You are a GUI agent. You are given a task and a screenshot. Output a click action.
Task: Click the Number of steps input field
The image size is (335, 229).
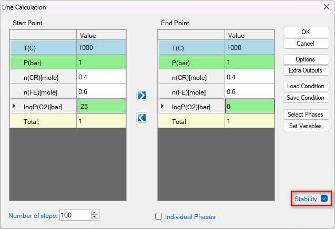tap(75, 215)
